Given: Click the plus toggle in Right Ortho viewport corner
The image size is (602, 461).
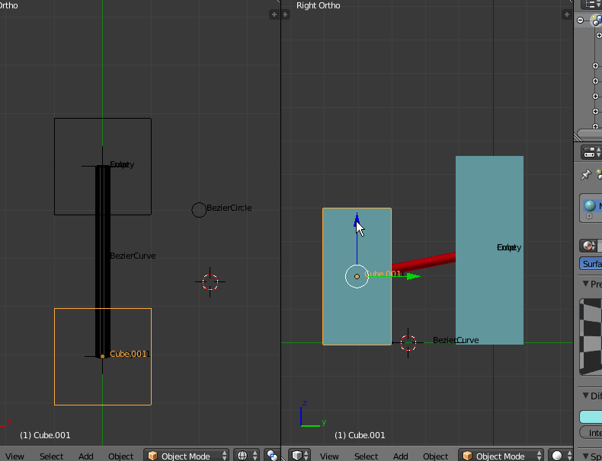Looking at the screenshot, I should [x=567, y=14].
